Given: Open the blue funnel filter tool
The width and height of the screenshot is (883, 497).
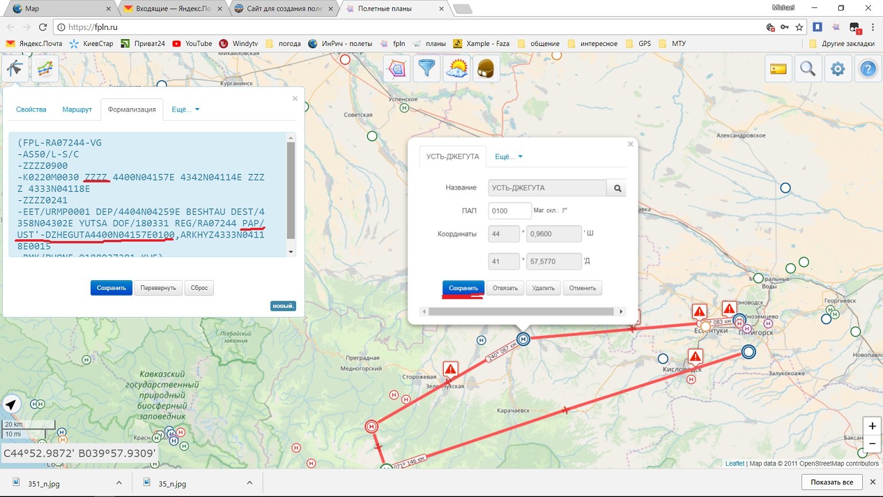Looking at the screenshot, I should pos(427,69).
